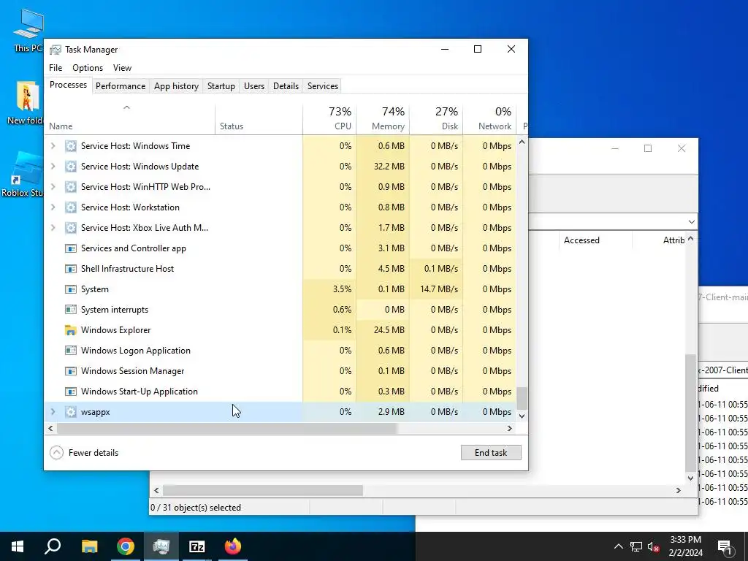Viewport: 748px width, 561px height.
Task: Launch Google Chrome from the taskbar
Action: (x=126, y=546)
